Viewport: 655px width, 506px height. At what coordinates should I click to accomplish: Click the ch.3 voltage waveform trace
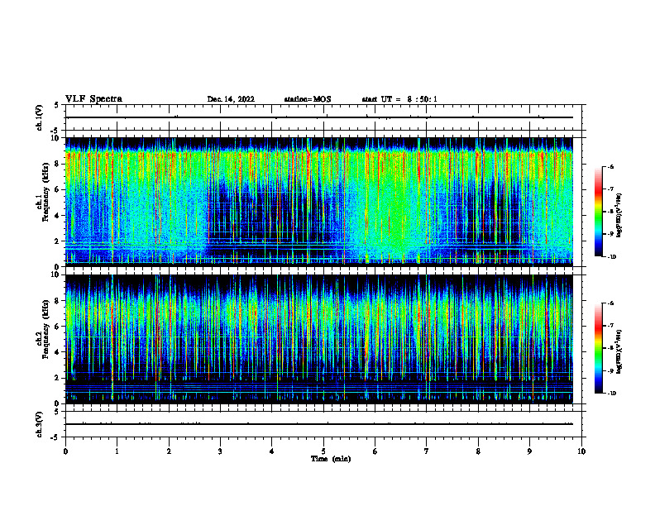pos(319,424)
